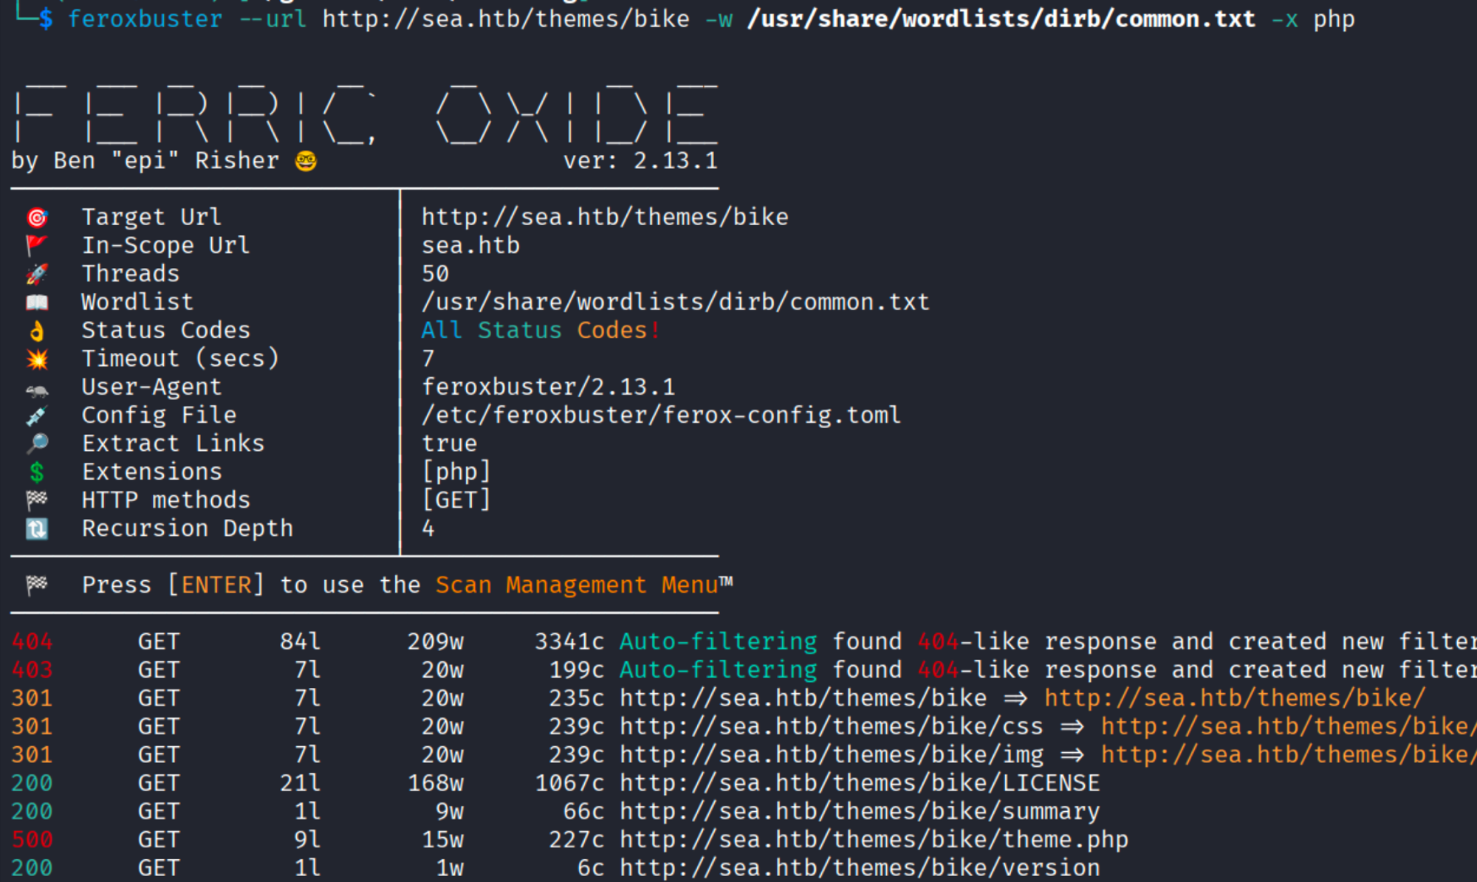The width and height of the screenshot is (1477, 882).
Task: Click the green dollar sign beside Extensions
Action: click(37, 472)
